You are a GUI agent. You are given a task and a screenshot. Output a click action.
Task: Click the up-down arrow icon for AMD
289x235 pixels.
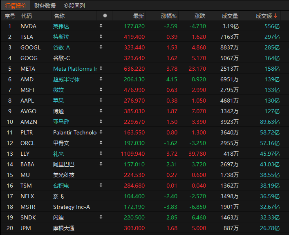click(101, 79)
